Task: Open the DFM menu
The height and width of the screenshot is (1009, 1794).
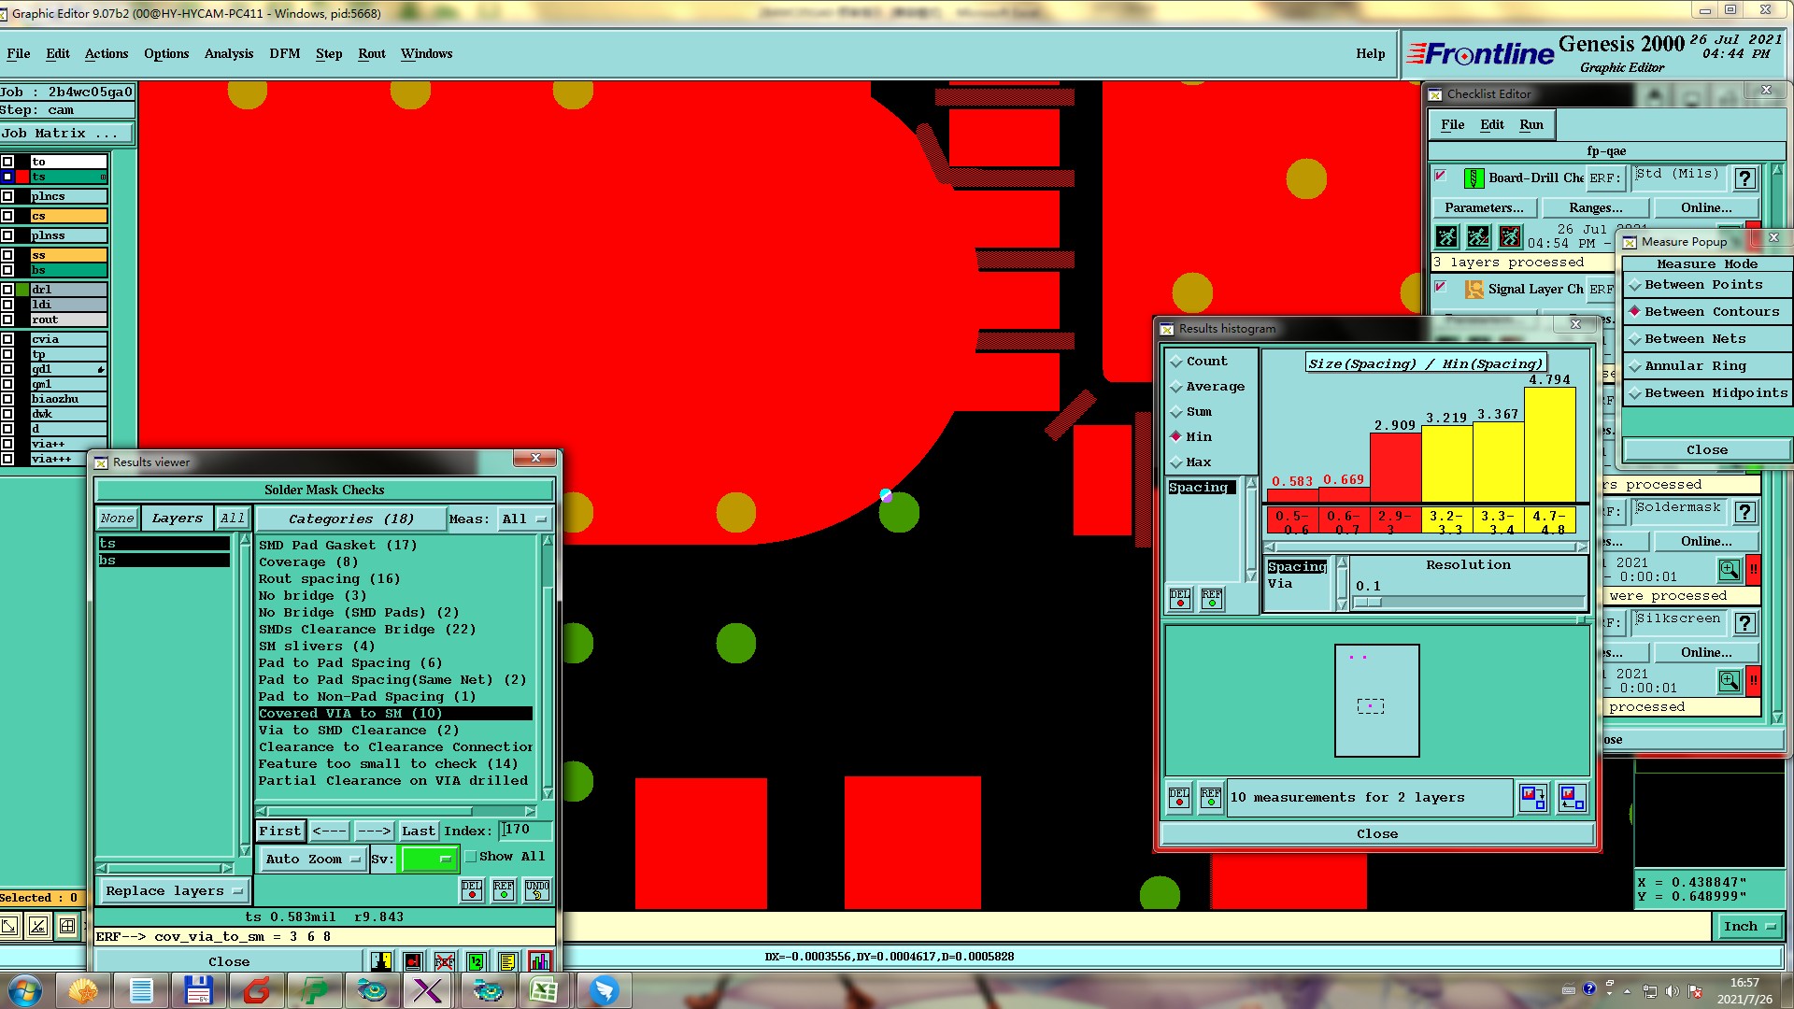Action: click(x=284, y=54)
